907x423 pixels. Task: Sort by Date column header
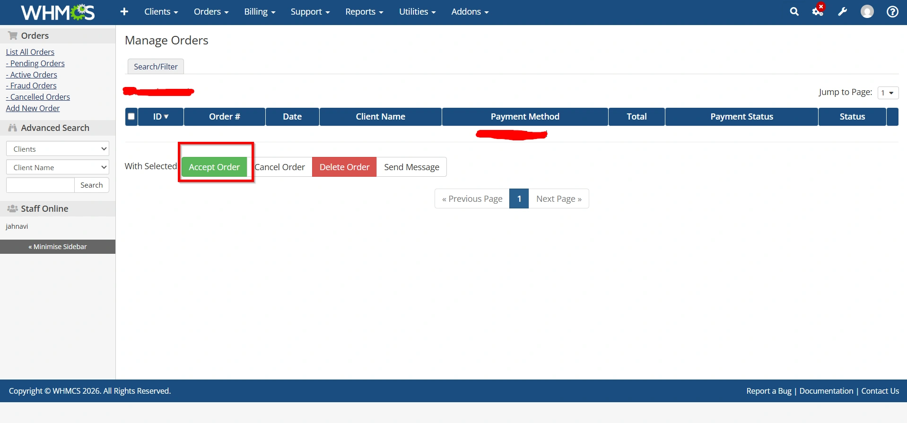(x=292, y=117)
